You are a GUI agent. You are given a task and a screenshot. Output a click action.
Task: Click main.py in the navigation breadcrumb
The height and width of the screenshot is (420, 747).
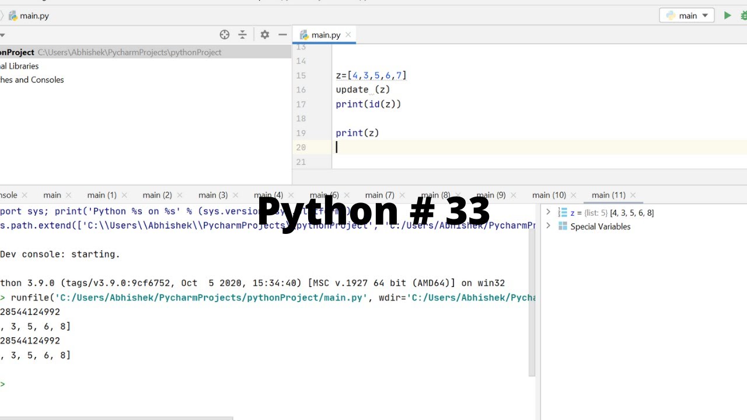click(x=29, y=16)
